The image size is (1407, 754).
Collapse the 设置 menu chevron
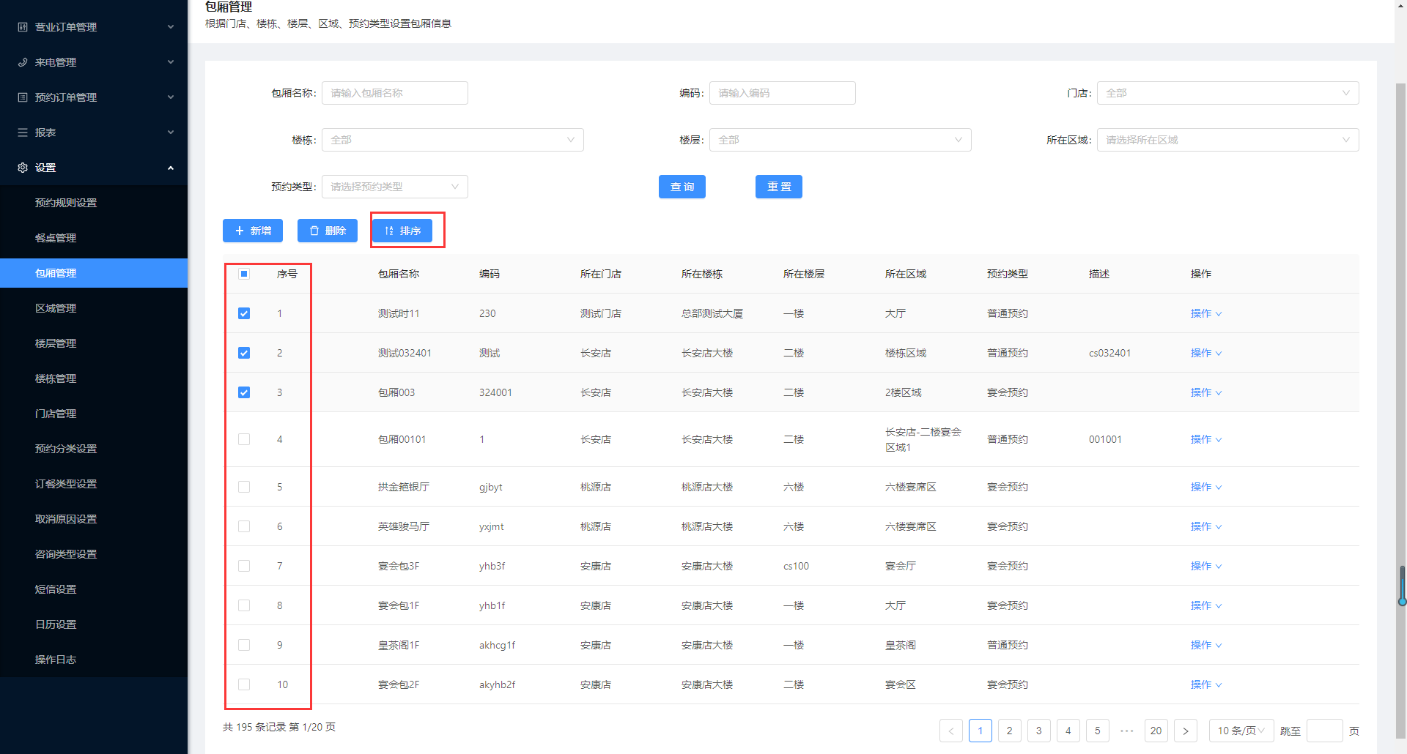click(171, 168)
